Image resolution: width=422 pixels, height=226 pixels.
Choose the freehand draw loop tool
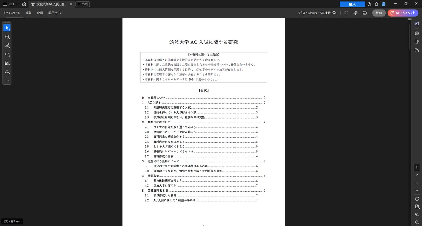coord(7,54)
